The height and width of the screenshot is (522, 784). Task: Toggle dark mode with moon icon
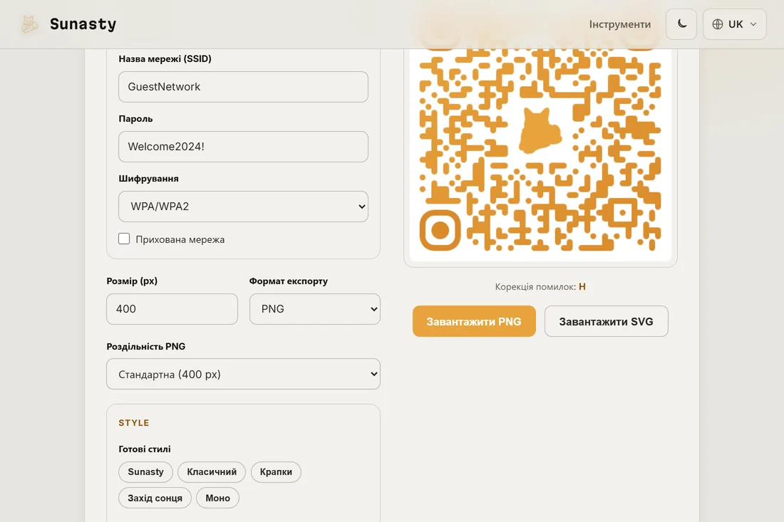[681, 24]
